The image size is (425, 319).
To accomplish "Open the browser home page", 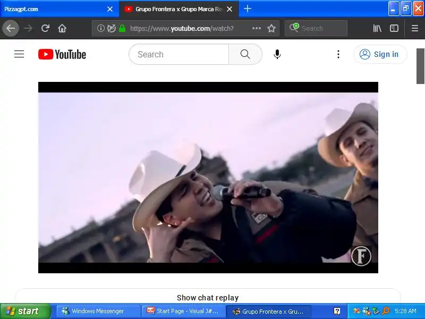I will [x=62, y=28].
